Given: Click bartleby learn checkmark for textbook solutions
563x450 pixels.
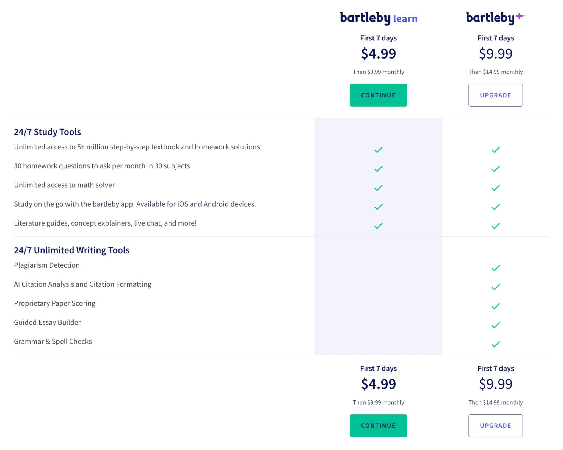Looking at the screenshot, I should (378, 150).
